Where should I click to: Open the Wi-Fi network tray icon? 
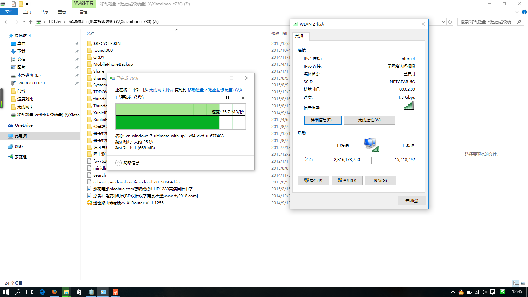(x=477, y=292)
